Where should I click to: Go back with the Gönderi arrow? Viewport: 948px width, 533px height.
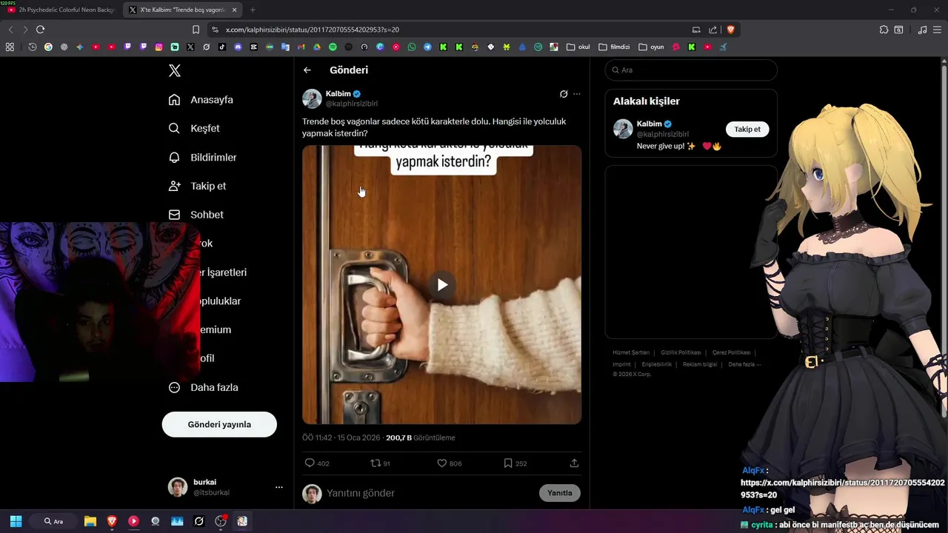click(x=307, y=70)
